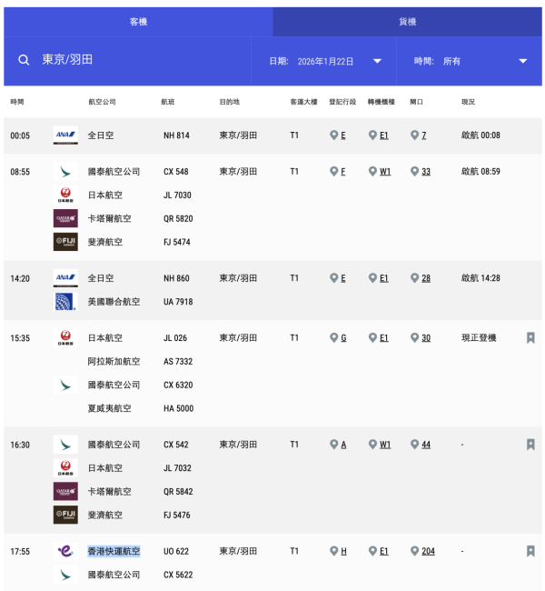Click the 15:35 departure time
Screen dimensions: 545x591
click(x=20, y=338)
